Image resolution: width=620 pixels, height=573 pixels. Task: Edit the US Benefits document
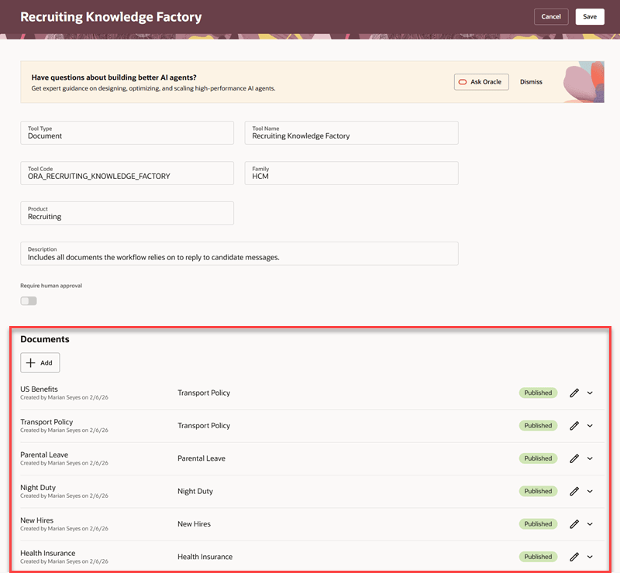point(573,393)
